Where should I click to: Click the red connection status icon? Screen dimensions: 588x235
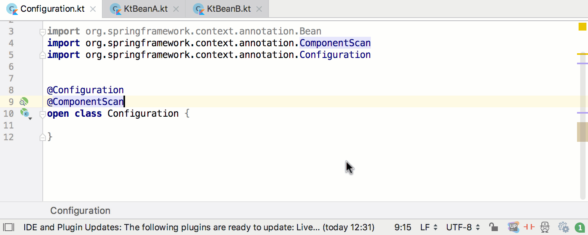click(x=529, y=227)
